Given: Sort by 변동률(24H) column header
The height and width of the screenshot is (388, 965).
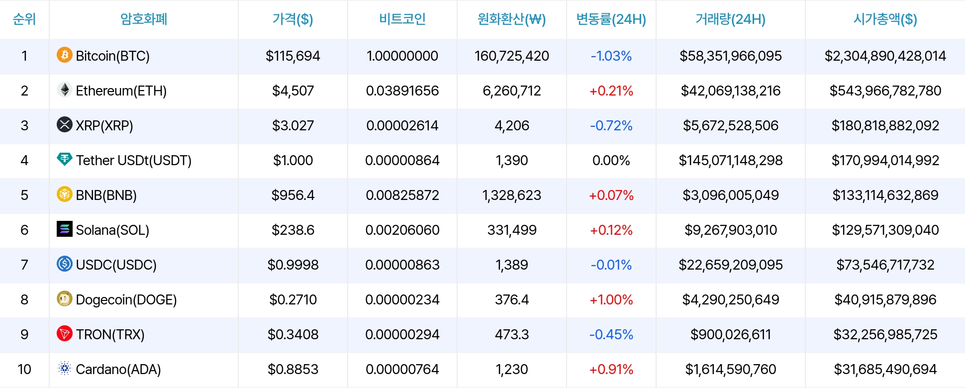Looking at the screenshot, I should coord(611,19).
